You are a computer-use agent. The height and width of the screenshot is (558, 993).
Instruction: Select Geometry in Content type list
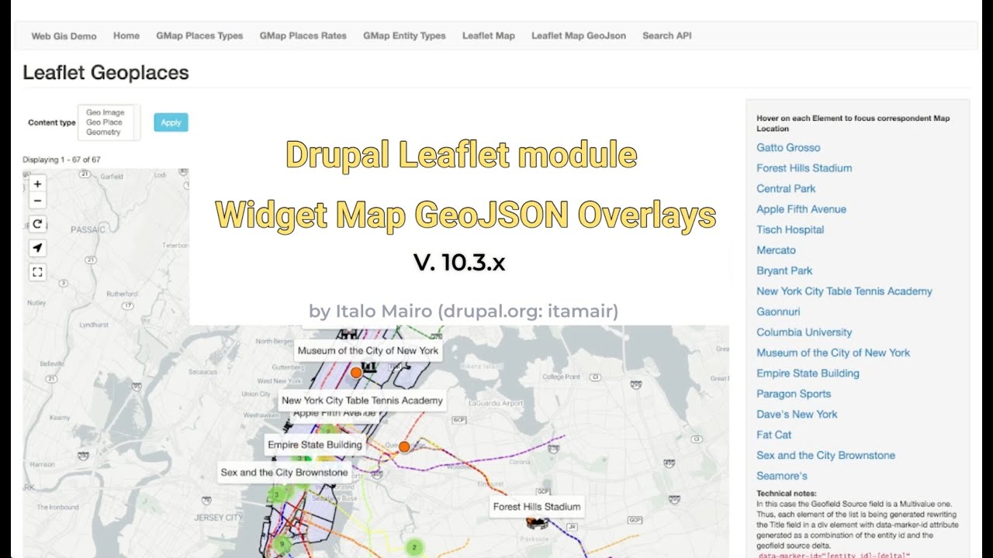[x=103, y=133]
